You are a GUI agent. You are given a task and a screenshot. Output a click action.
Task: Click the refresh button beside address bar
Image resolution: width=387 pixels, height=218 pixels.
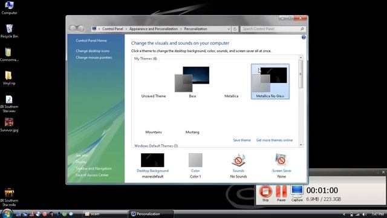pyautogui.click(x=235, y=29)
